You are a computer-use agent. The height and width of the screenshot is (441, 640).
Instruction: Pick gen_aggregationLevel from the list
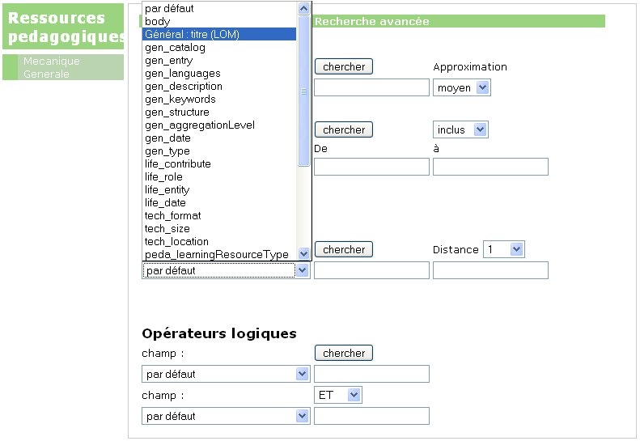click(200, 125)
